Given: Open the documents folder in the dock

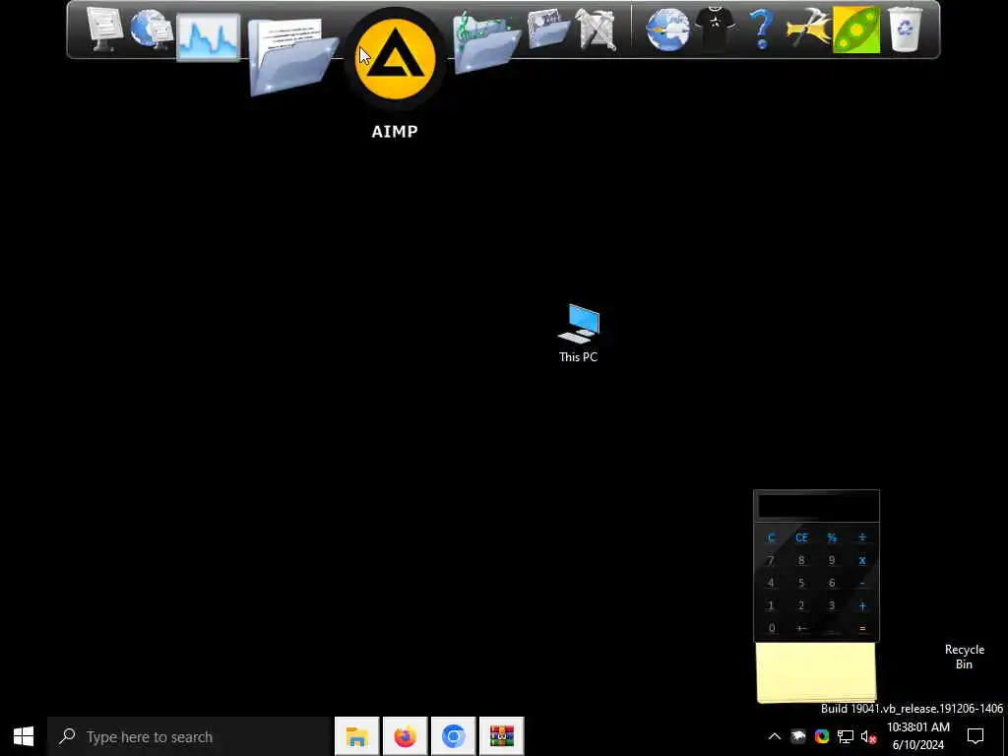Looking at the screenshot, I should pos(292,56).
